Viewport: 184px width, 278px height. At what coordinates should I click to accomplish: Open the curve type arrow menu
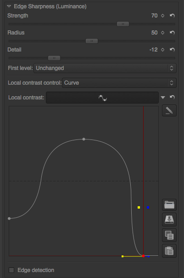click(x=163, y=97)
